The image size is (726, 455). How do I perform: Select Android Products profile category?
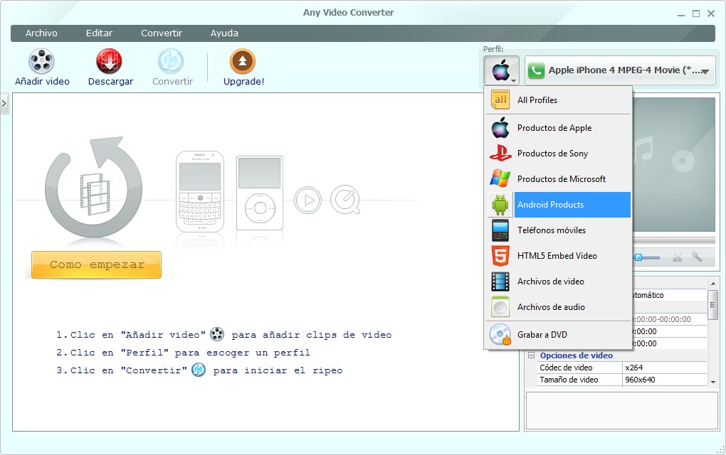(x=559, y=204)
